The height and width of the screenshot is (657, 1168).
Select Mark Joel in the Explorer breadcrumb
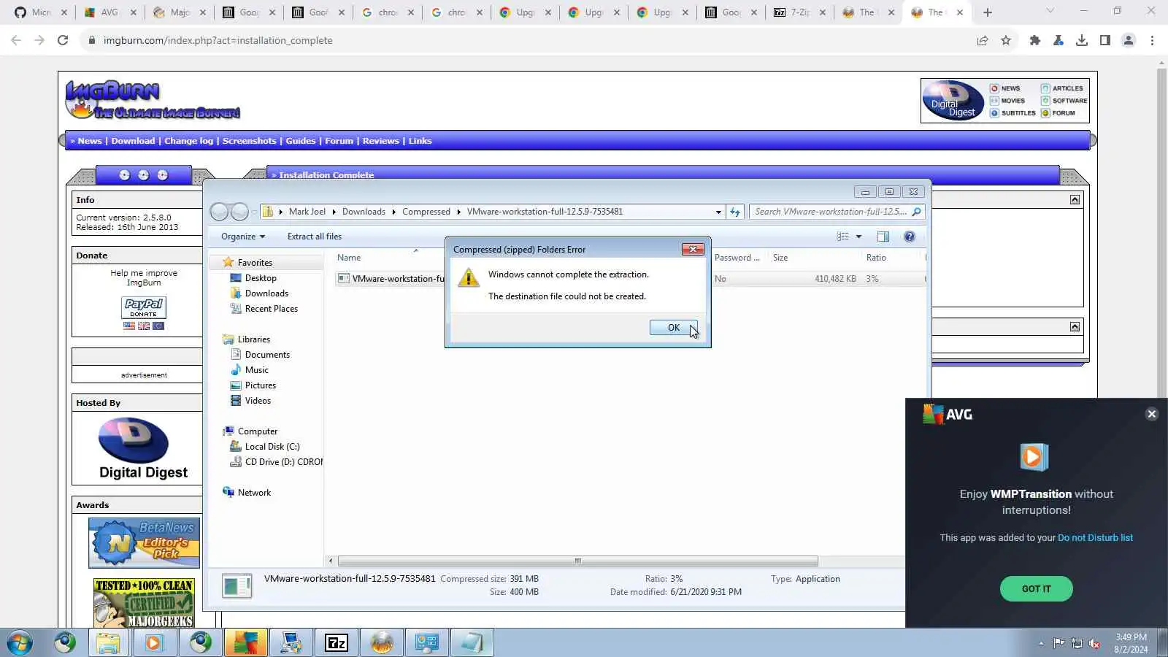coord(307,212)
